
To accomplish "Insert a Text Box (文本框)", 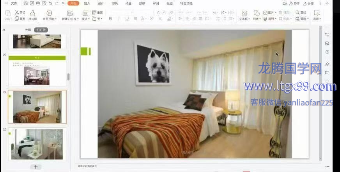I will click(244, 15).
